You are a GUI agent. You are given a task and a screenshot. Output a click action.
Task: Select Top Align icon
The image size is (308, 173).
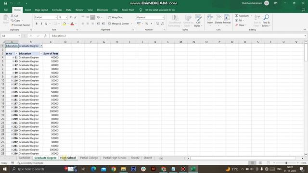[83, 17]
